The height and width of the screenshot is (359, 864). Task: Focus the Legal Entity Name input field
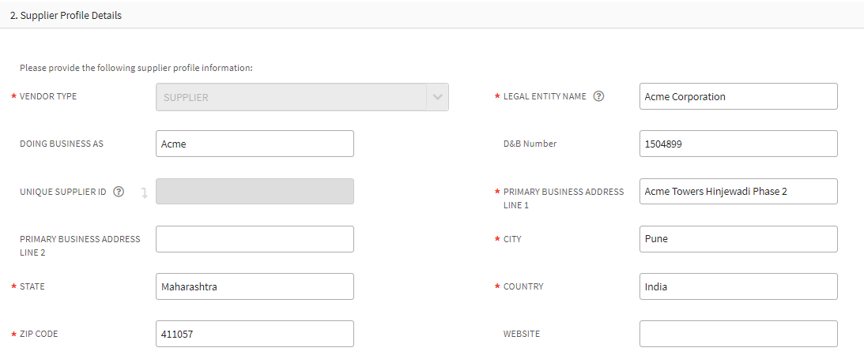(x=738, y=97)
